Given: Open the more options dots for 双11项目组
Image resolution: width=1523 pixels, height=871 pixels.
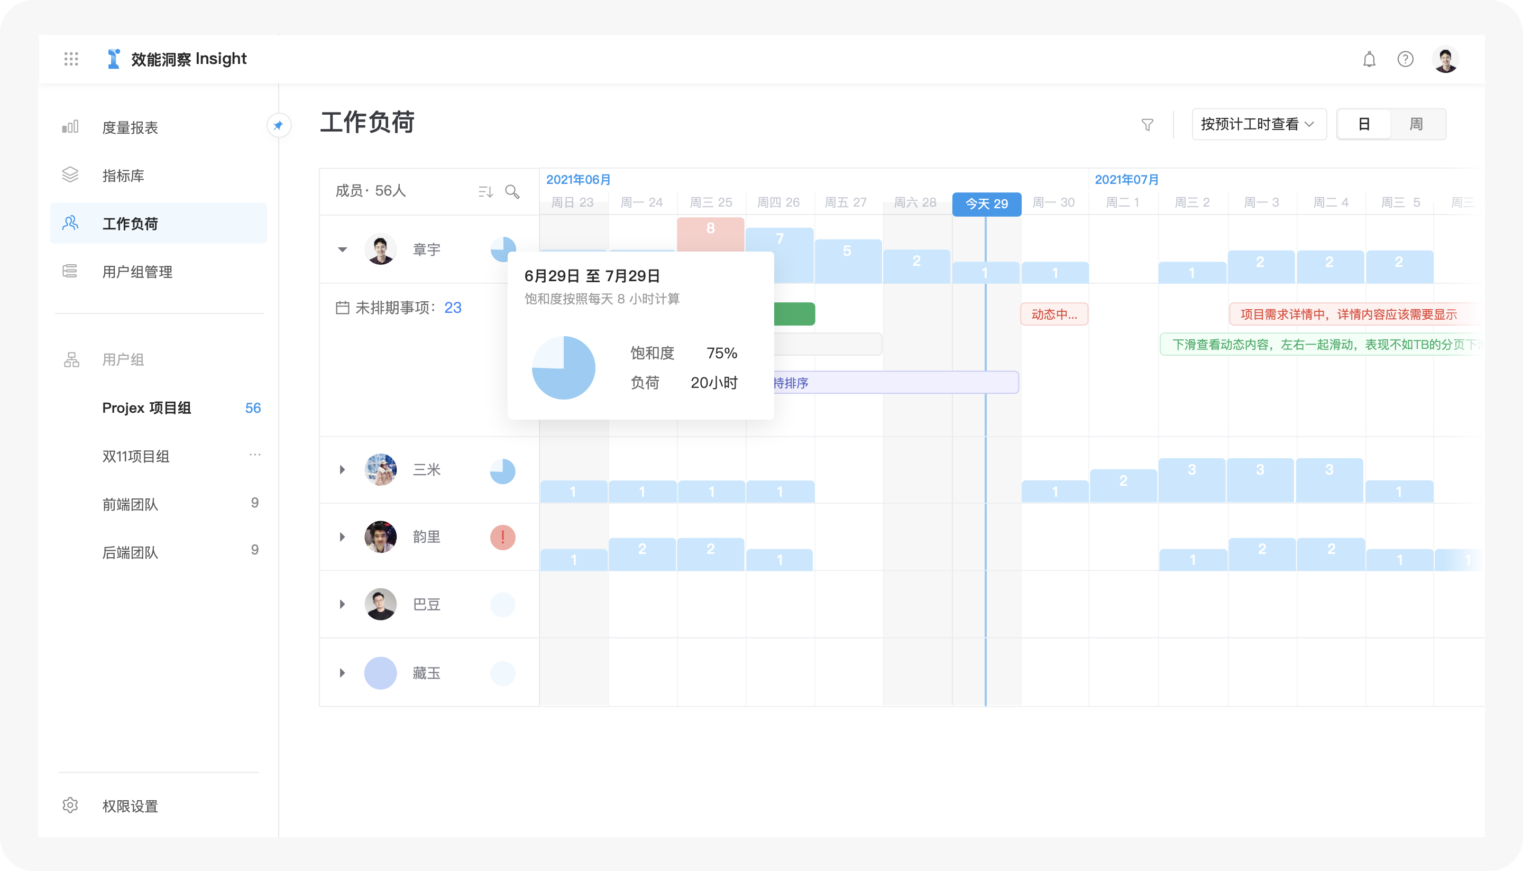Looking at the screenshot, I should click(255, 455).
